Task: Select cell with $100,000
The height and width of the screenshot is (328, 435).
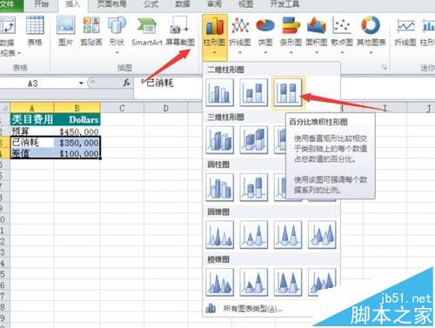Action: click(77, 153)
